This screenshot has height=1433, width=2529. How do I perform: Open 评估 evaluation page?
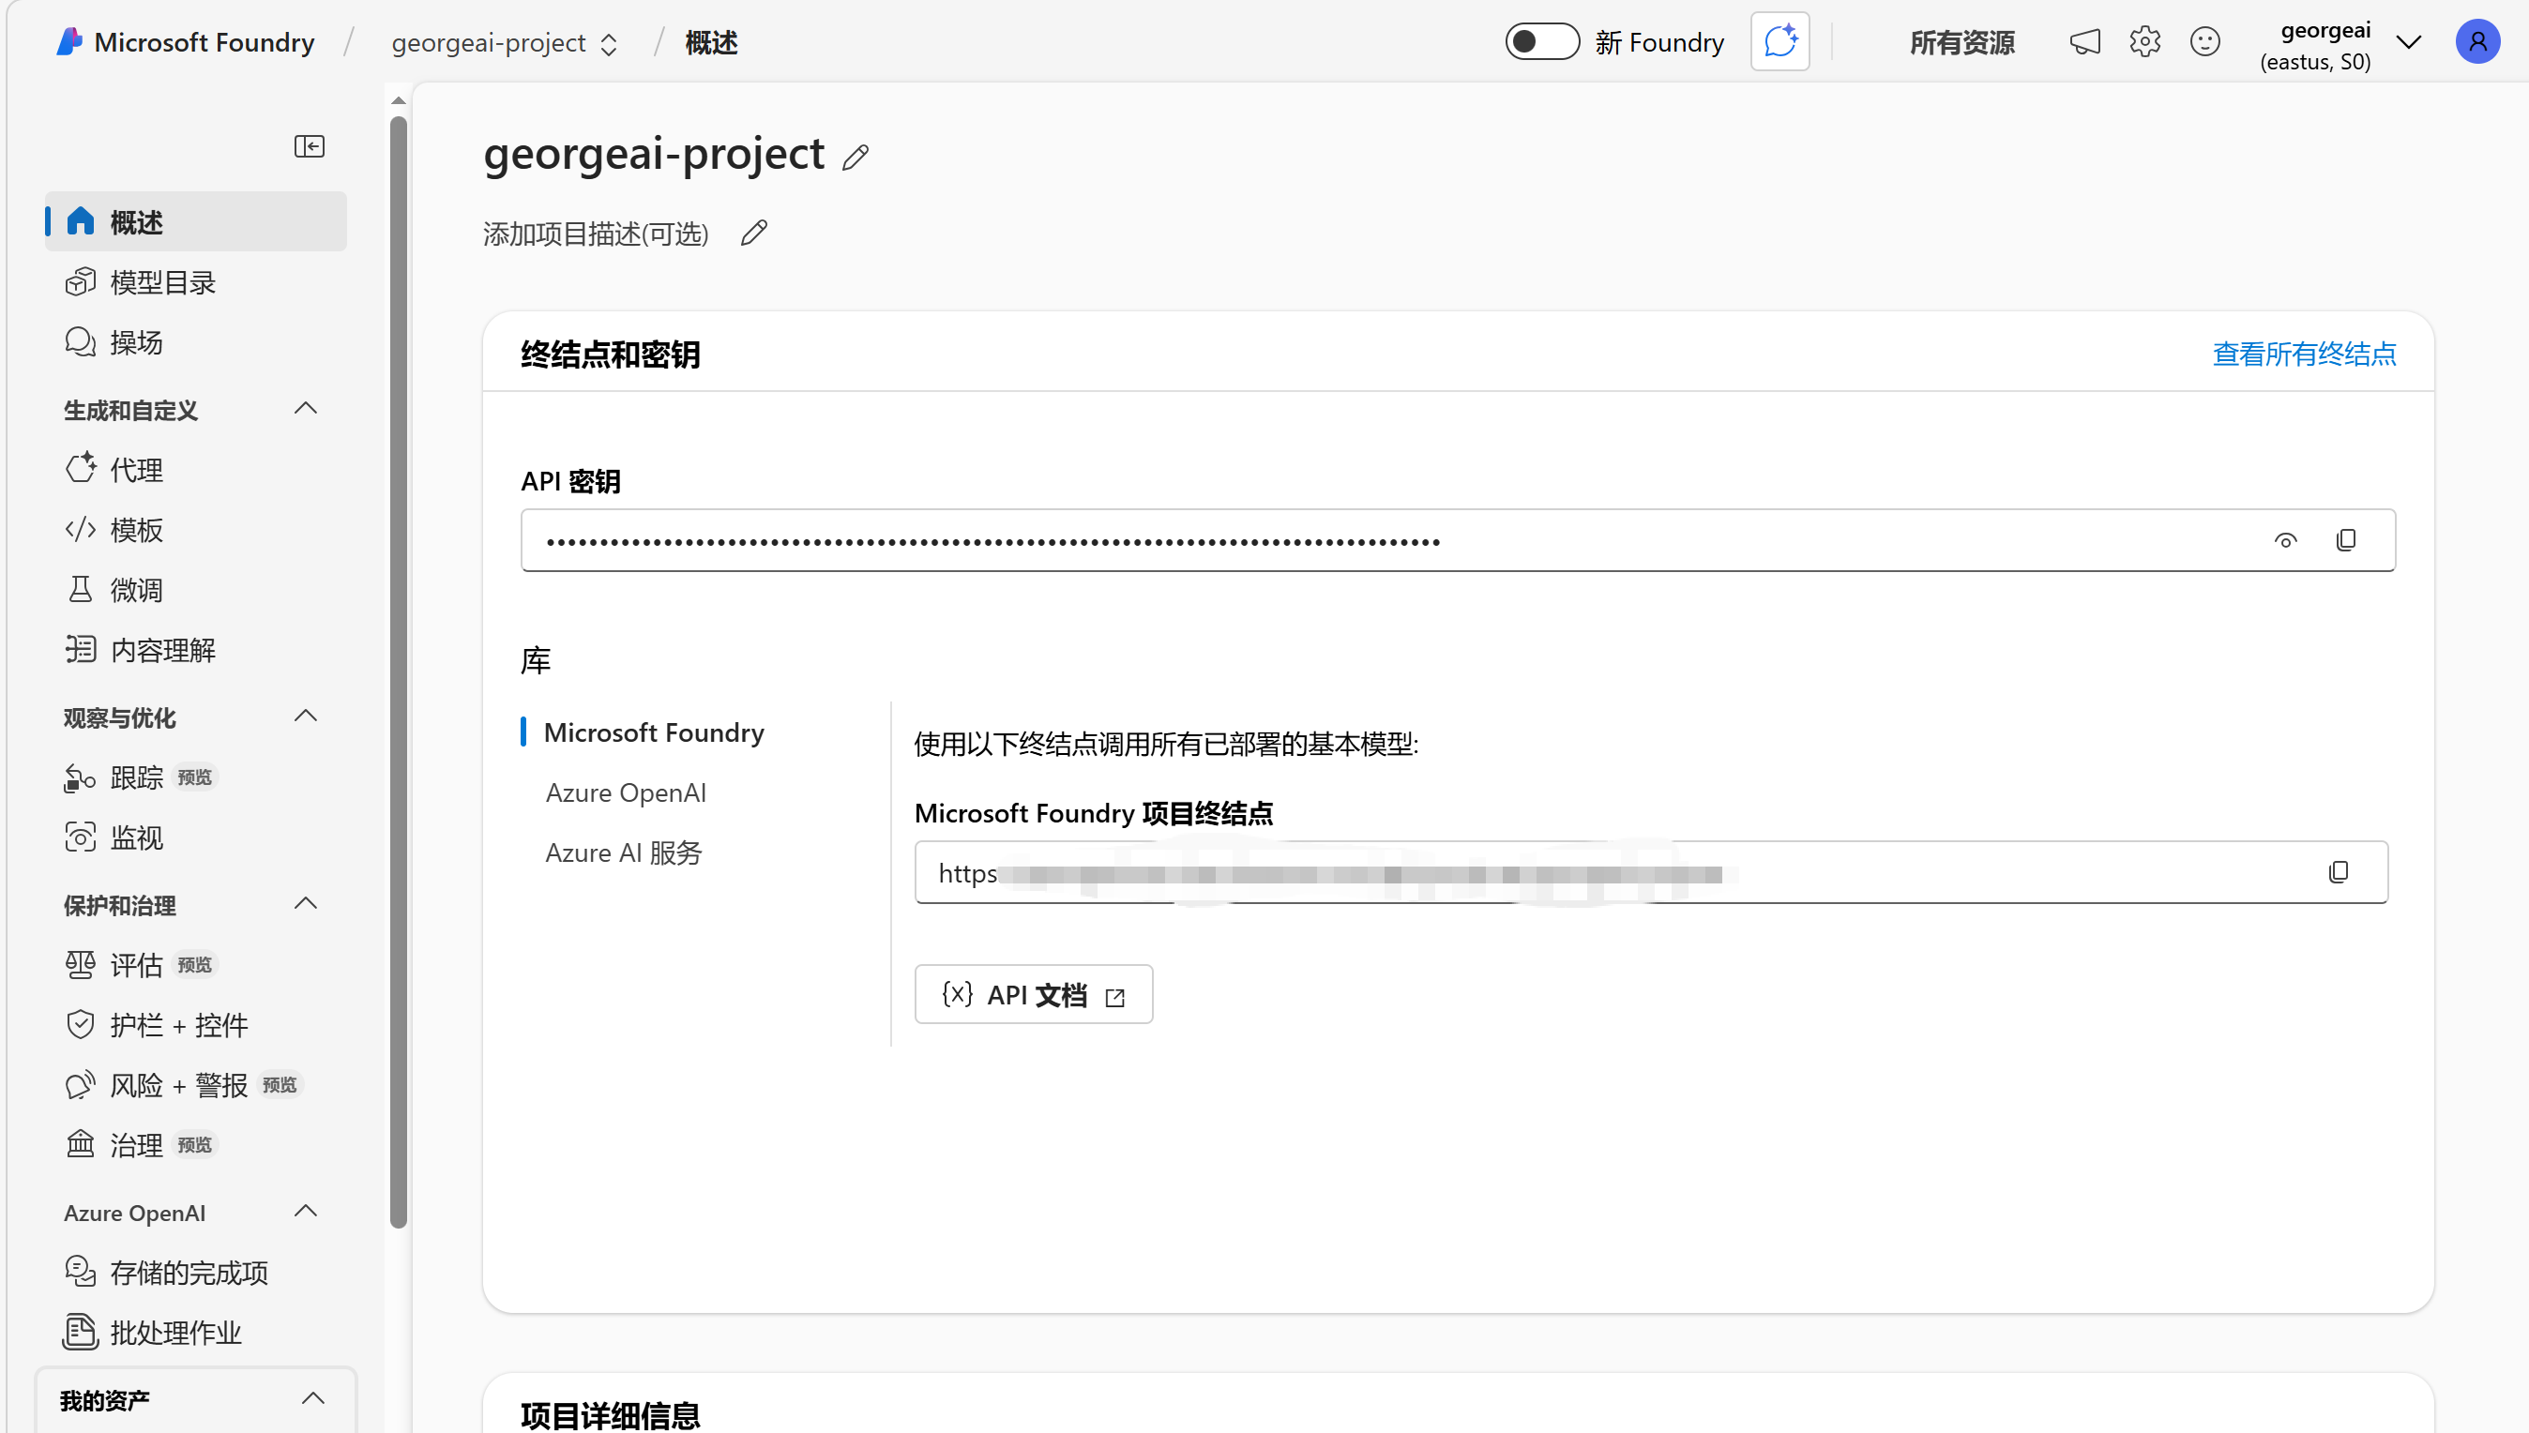196,966
